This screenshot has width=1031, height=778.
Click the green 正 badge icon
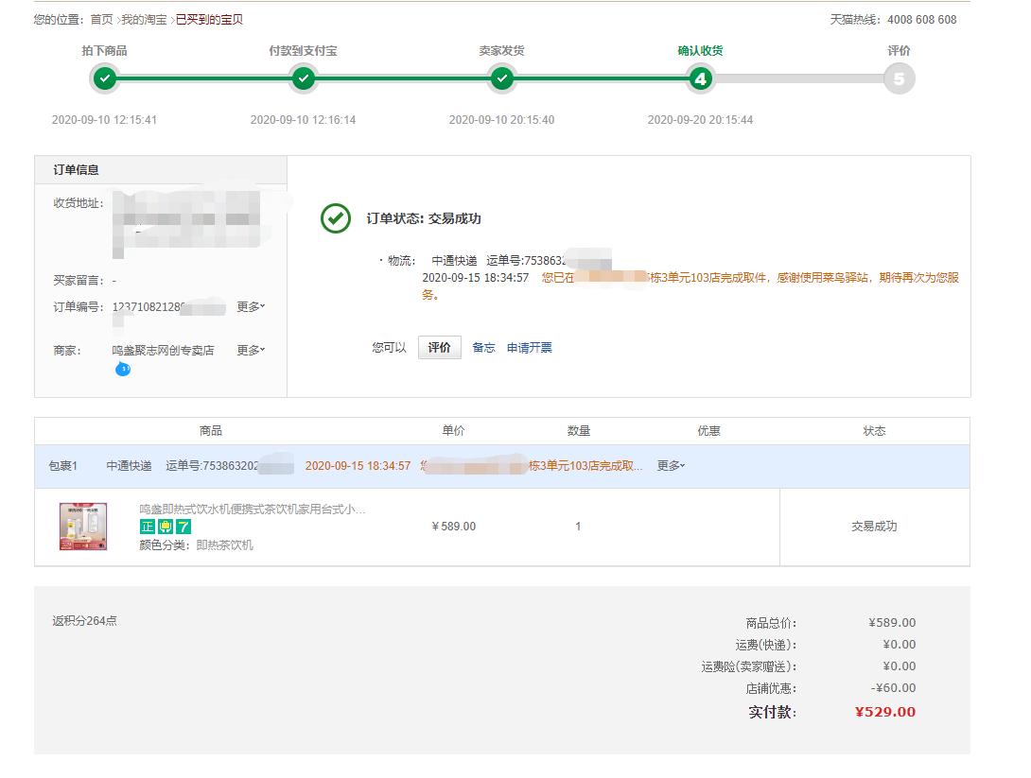148,527
